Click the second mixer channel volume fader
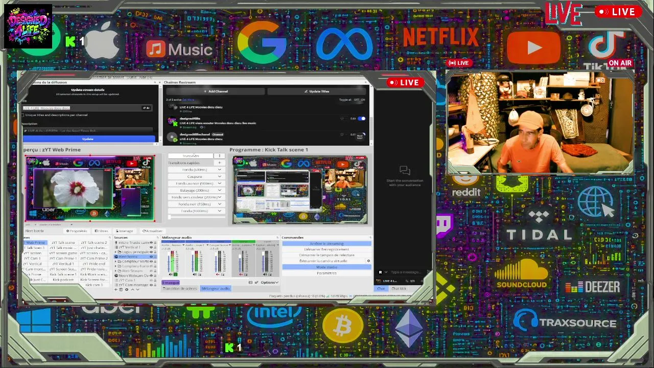The height and width of the screenshot is (368, 654). (x=192, y=261)
